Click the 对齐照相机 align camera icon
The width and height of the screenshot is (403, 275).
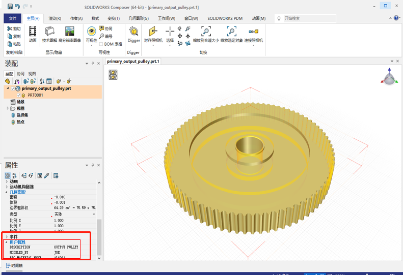coord(153,32)
